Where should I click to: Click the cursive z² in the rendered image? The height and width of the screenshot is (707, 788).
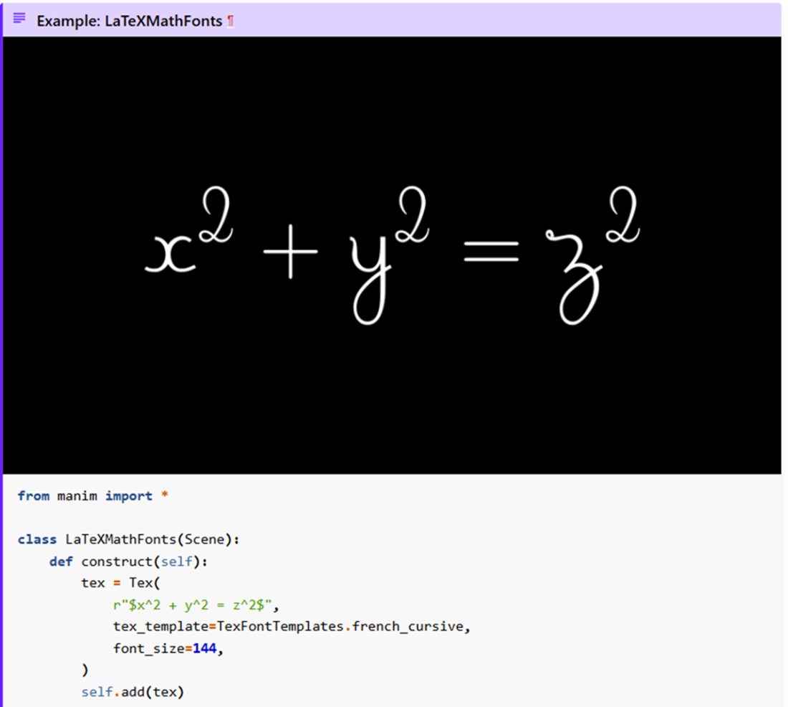pyautogui.click(x=591, y=251)
